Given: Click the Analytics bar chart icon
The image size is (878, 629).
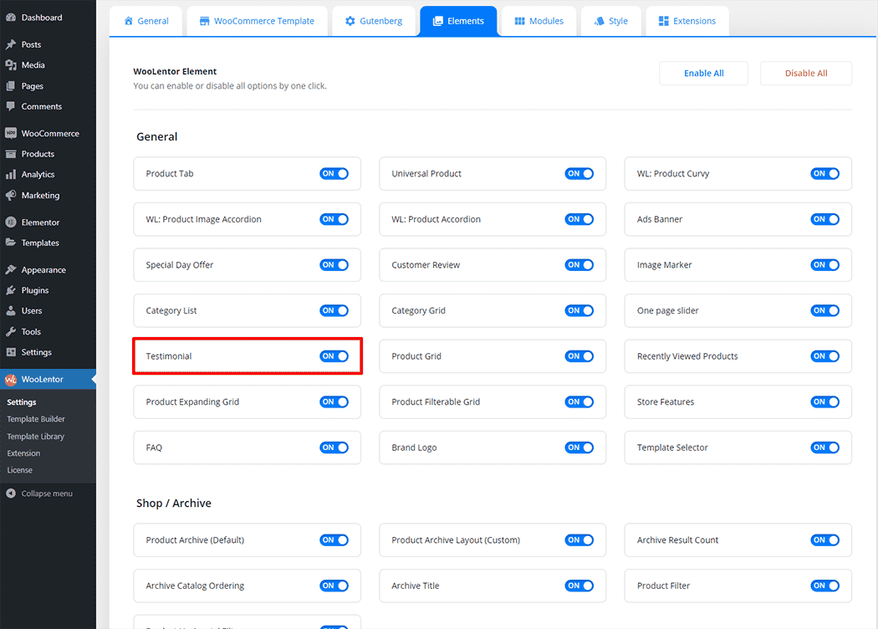Looking at the screenshot, I should pyautogui.click(x=11, y=175).
